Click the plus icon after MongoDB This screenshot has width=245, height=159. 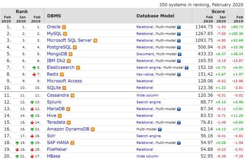pos(70,54)
